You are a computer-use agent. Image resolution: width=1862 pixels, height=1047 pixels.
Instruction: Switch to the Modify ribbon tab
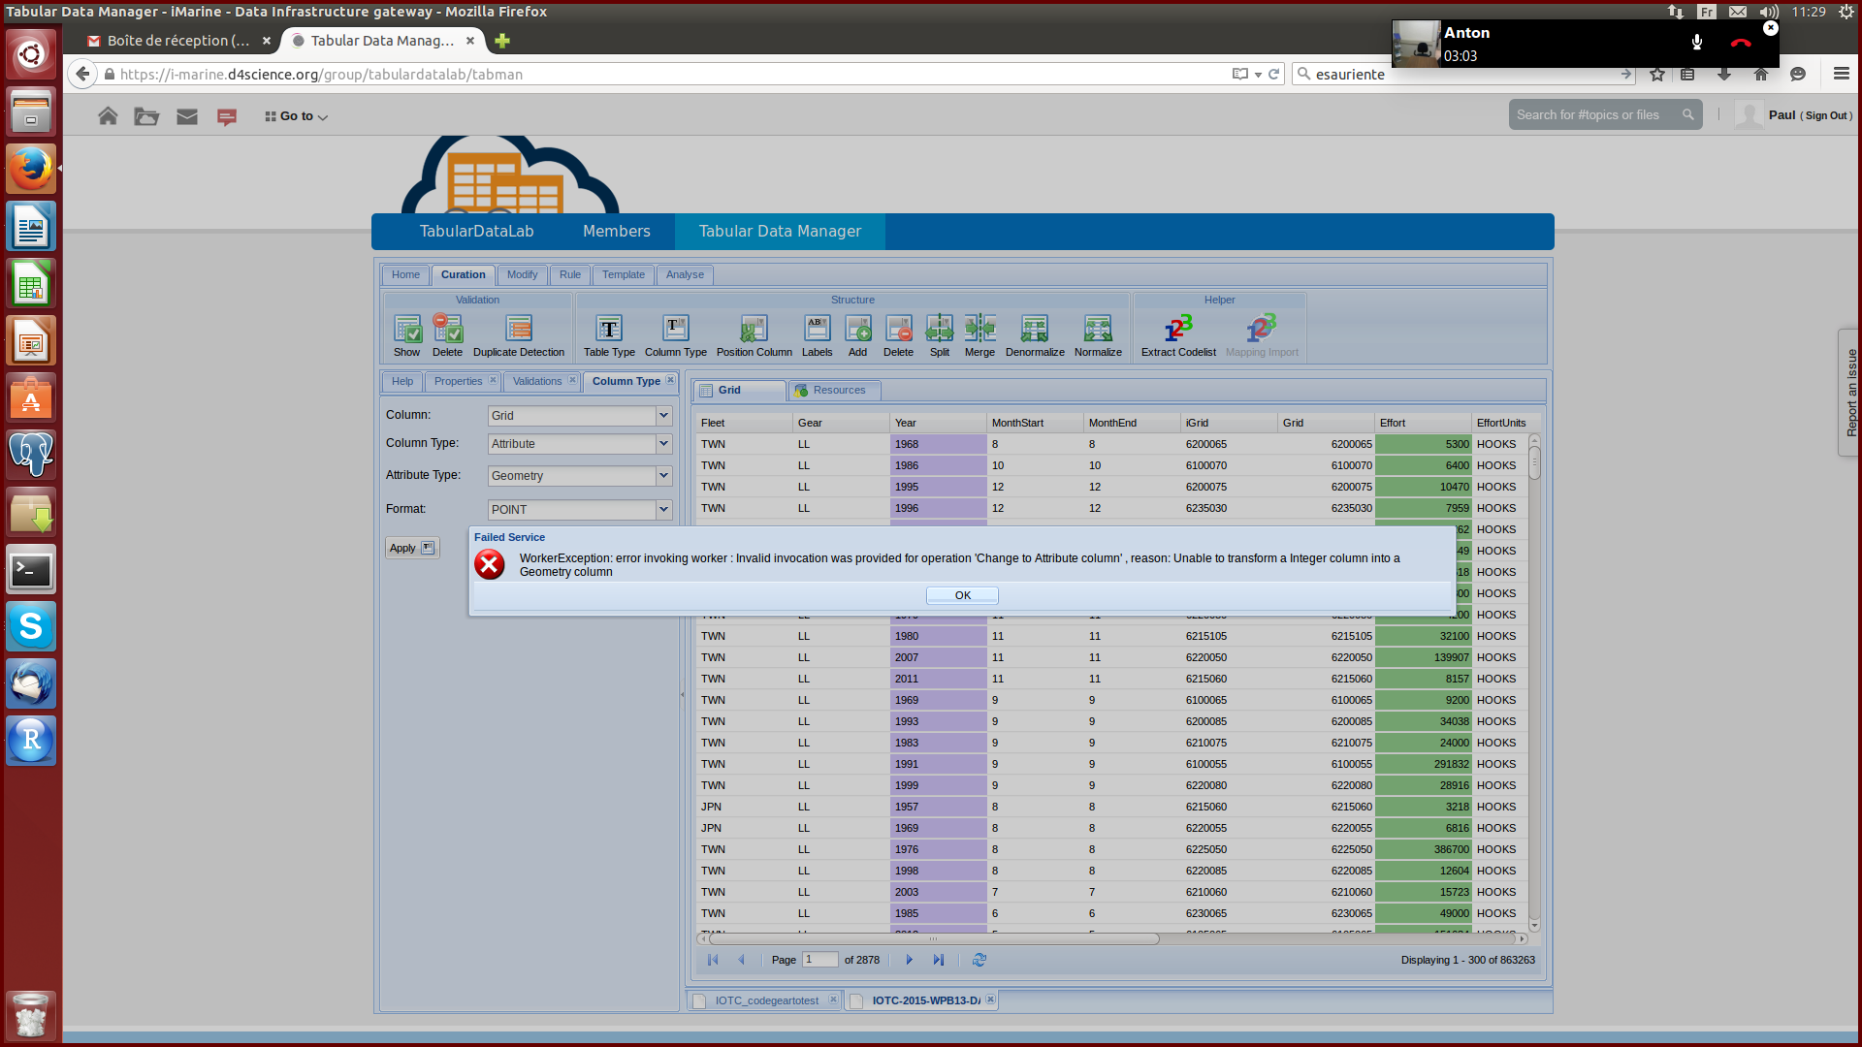tap(522, 274)
